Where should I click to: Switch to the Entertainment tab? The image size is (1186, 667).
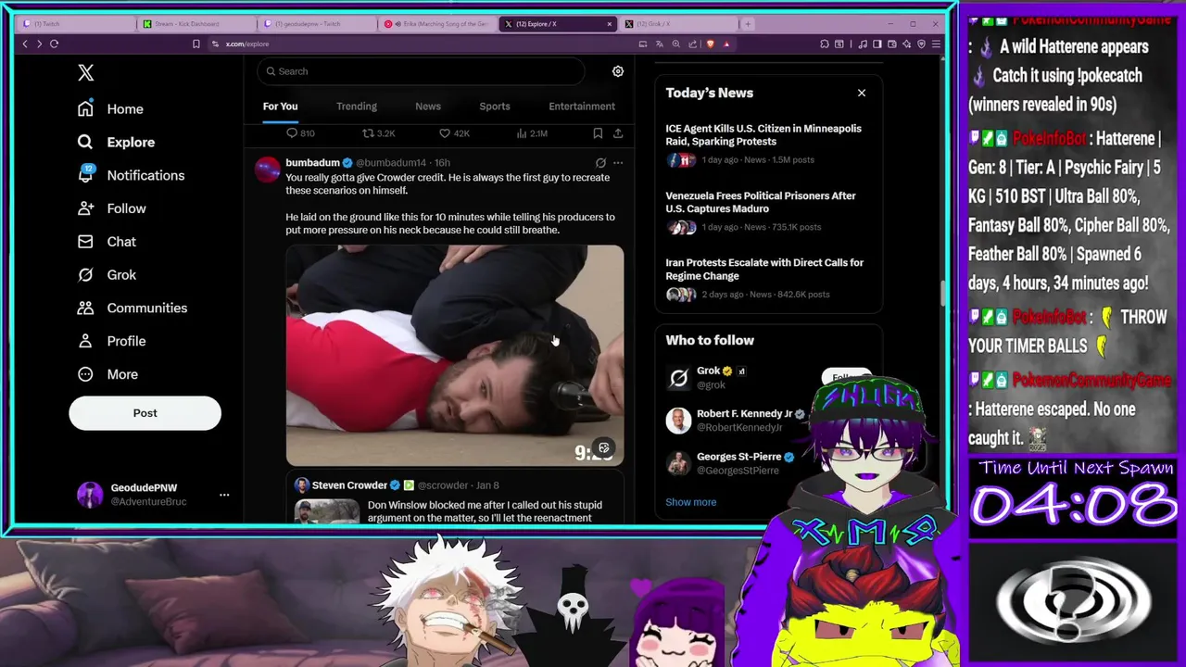point(582,107)
